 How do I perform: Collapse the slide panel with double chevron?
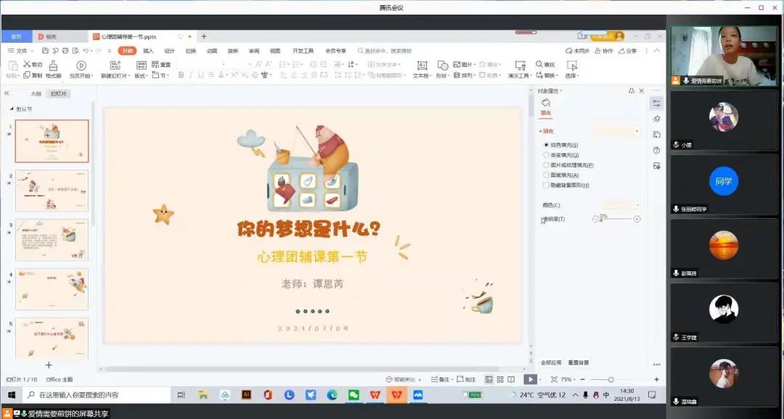coord(7,94)
